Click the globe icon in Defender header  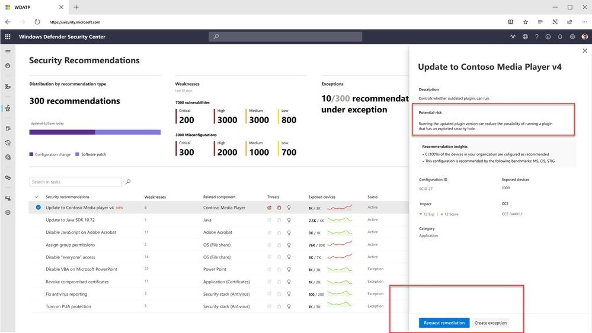[x=525, y=37]
